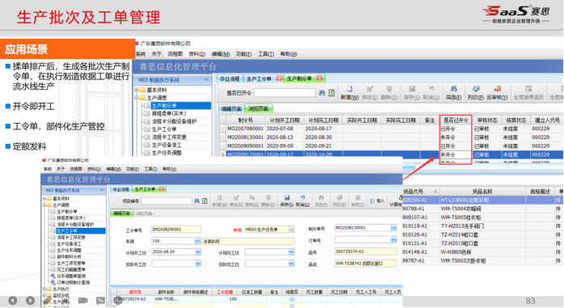Switch to 作业流程 tab in upper window

tap(229, 78)
